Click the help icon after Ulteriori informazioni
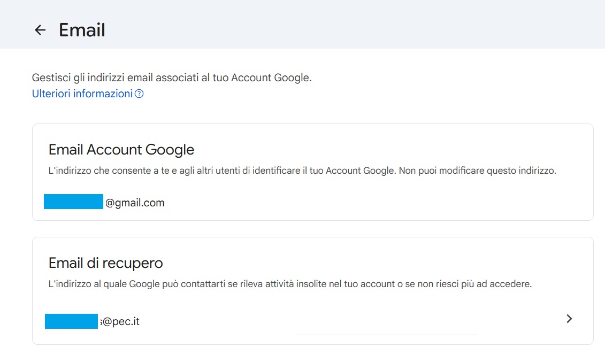This screenshot has height=363, width=605. click(139, 94)
